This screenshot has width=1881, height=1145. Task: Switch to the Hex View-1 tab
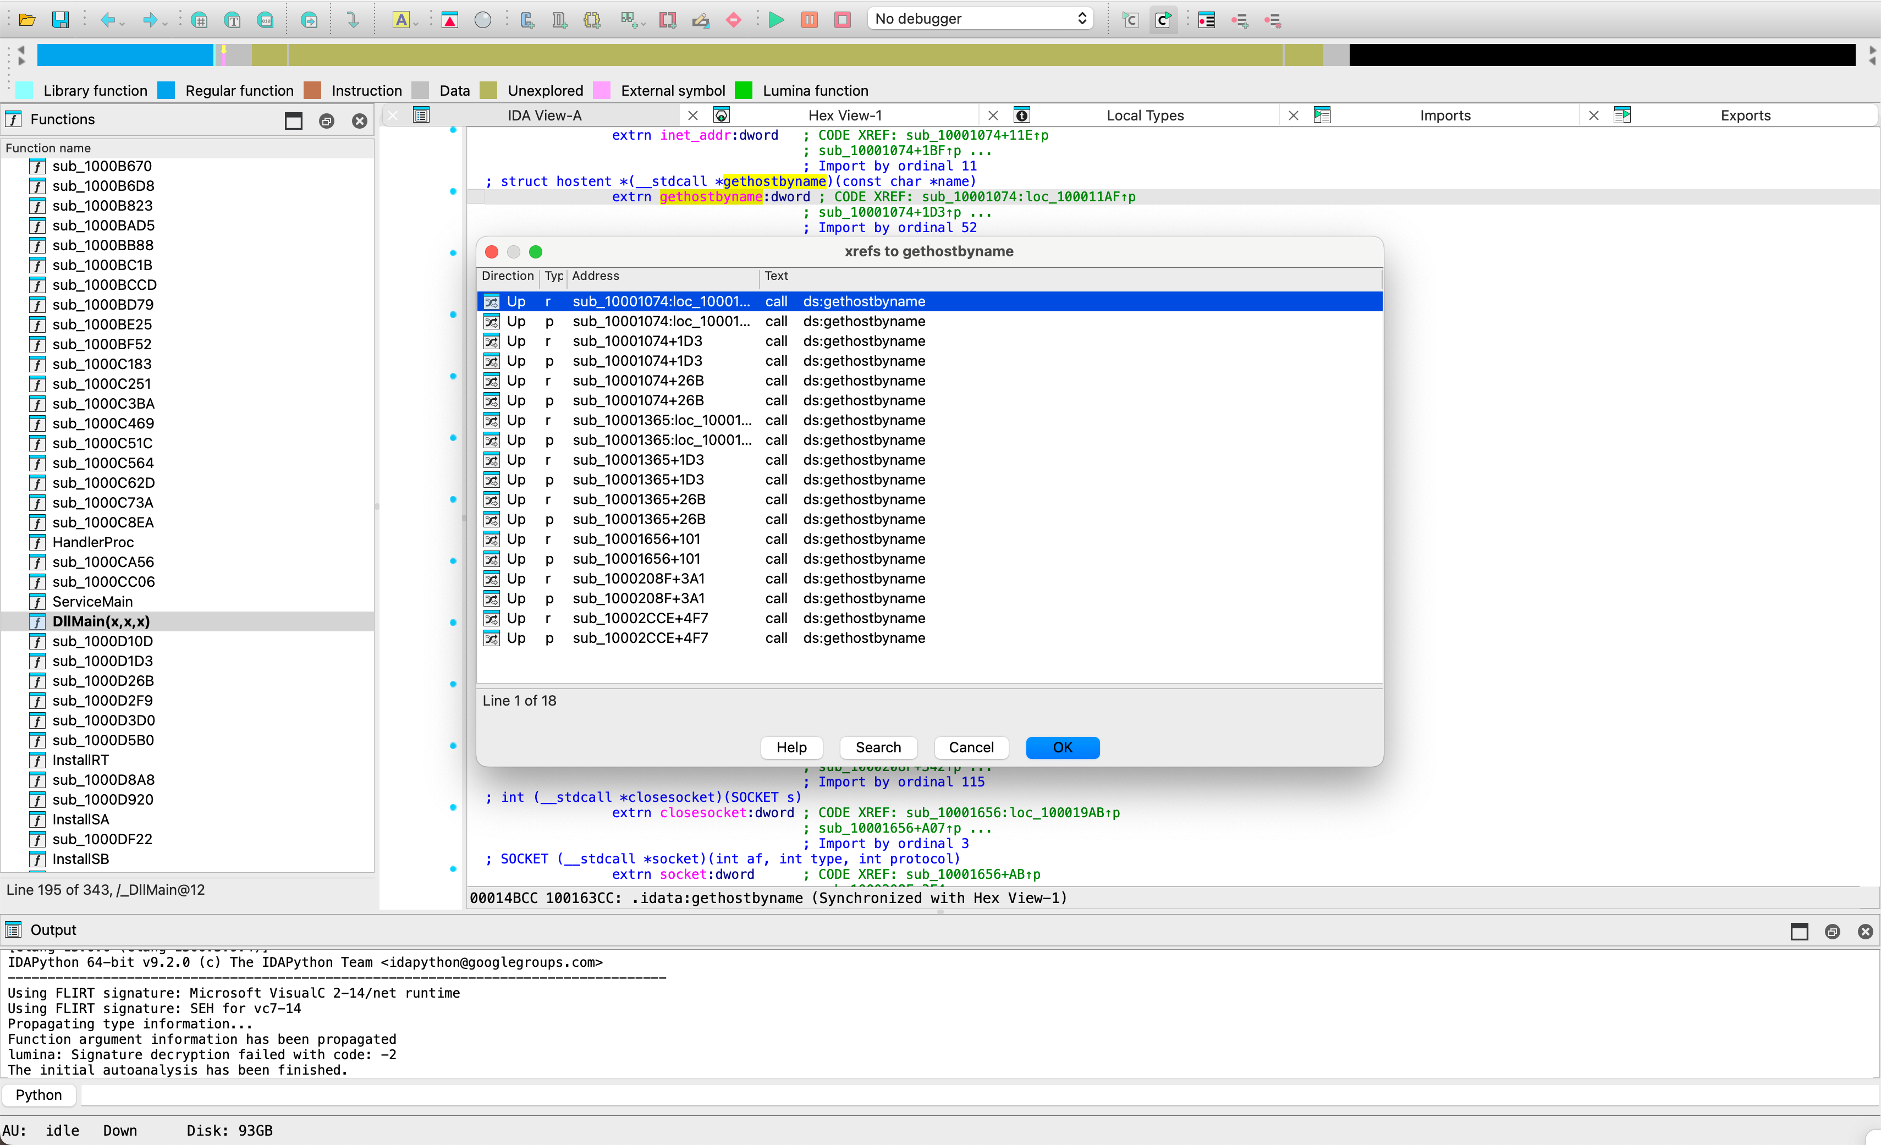(x=844, y=115)
